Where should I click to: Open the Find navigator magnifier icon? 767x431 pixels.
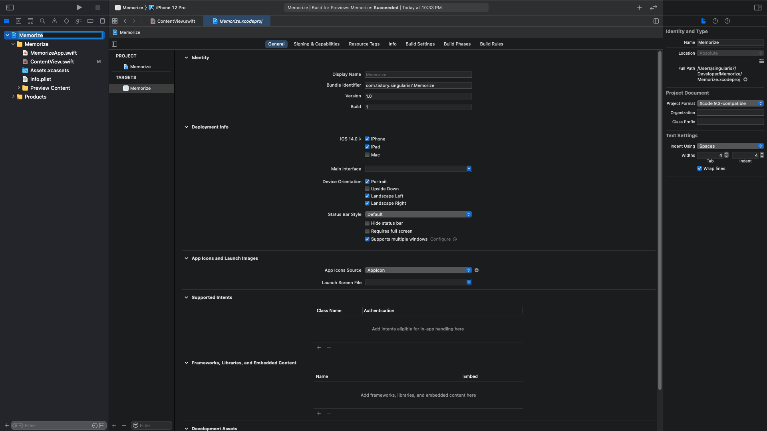click(x=42, y=21)
